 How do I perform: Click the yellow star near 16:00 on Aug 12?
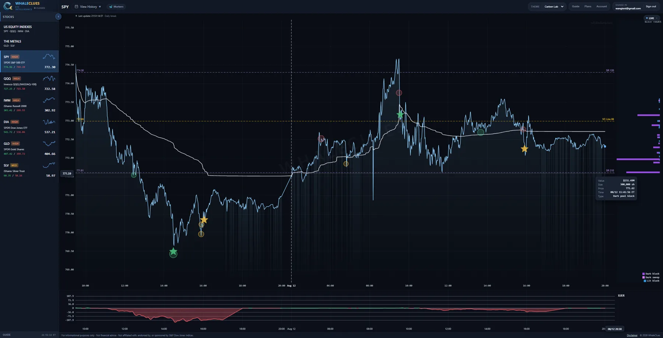(525, 149)
